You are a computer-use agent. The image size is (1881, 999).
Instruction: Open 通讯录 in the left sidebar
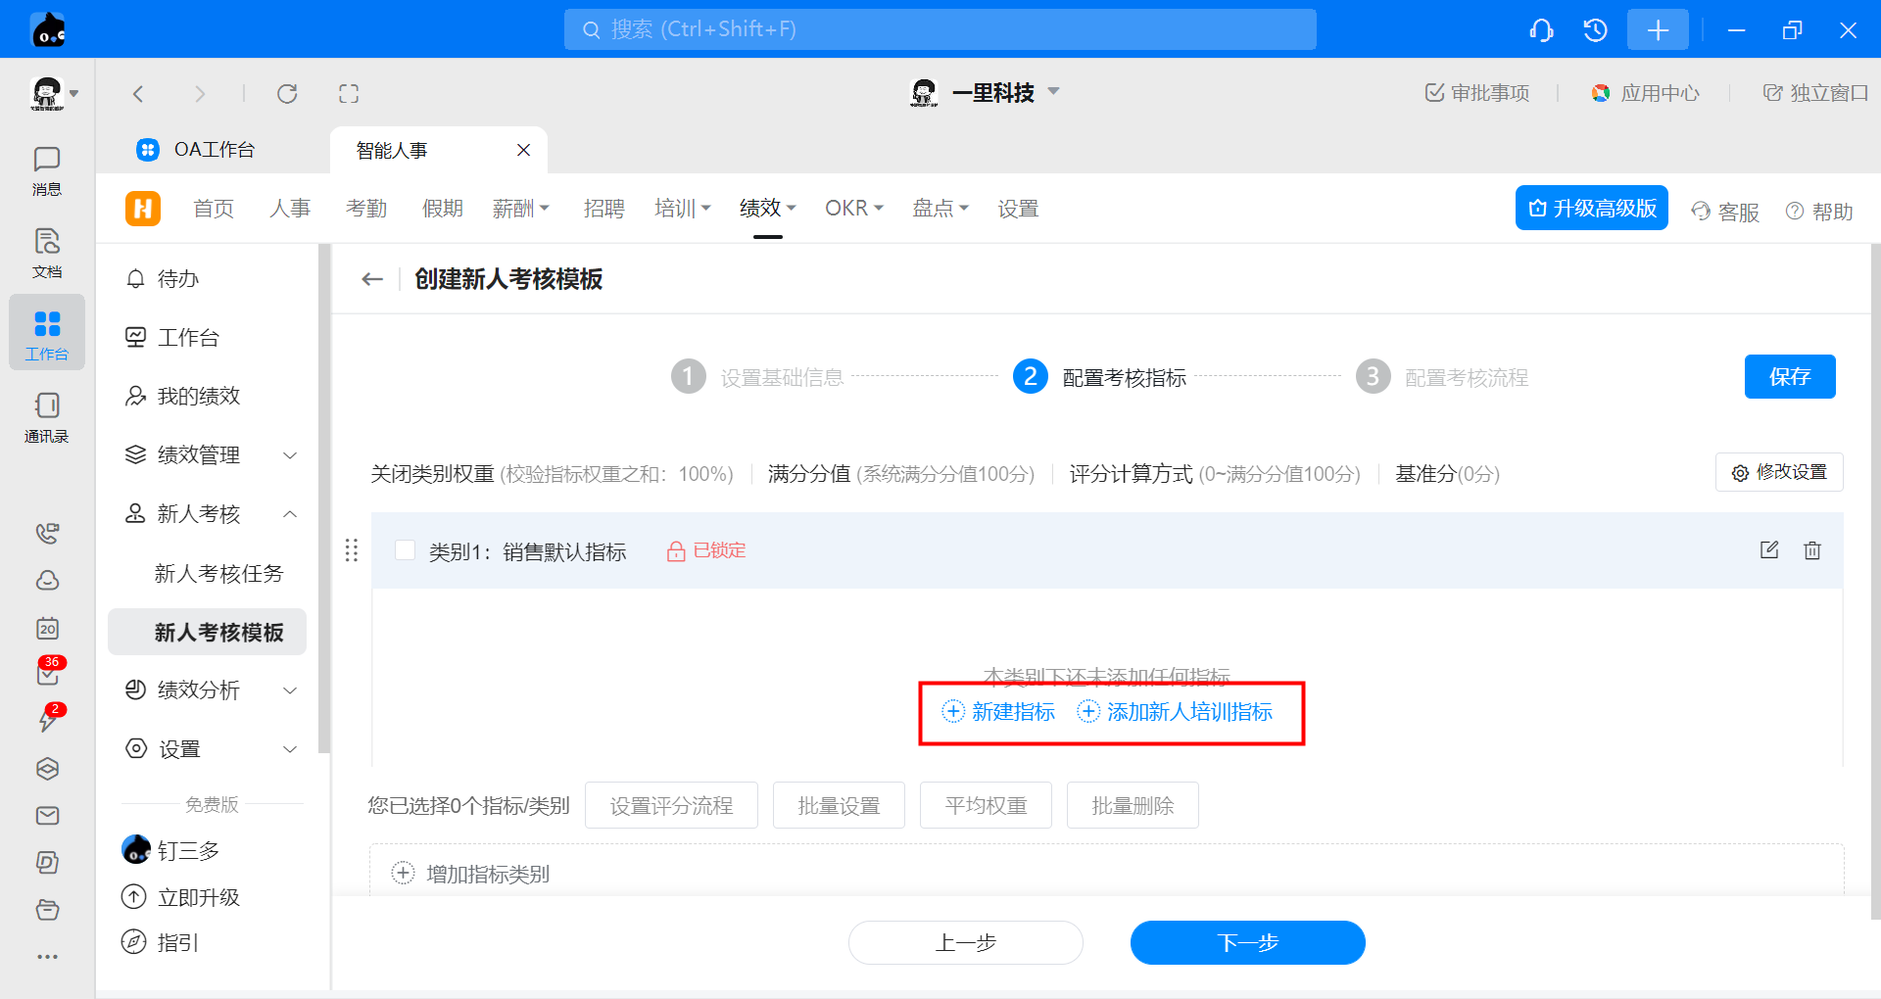47,416
